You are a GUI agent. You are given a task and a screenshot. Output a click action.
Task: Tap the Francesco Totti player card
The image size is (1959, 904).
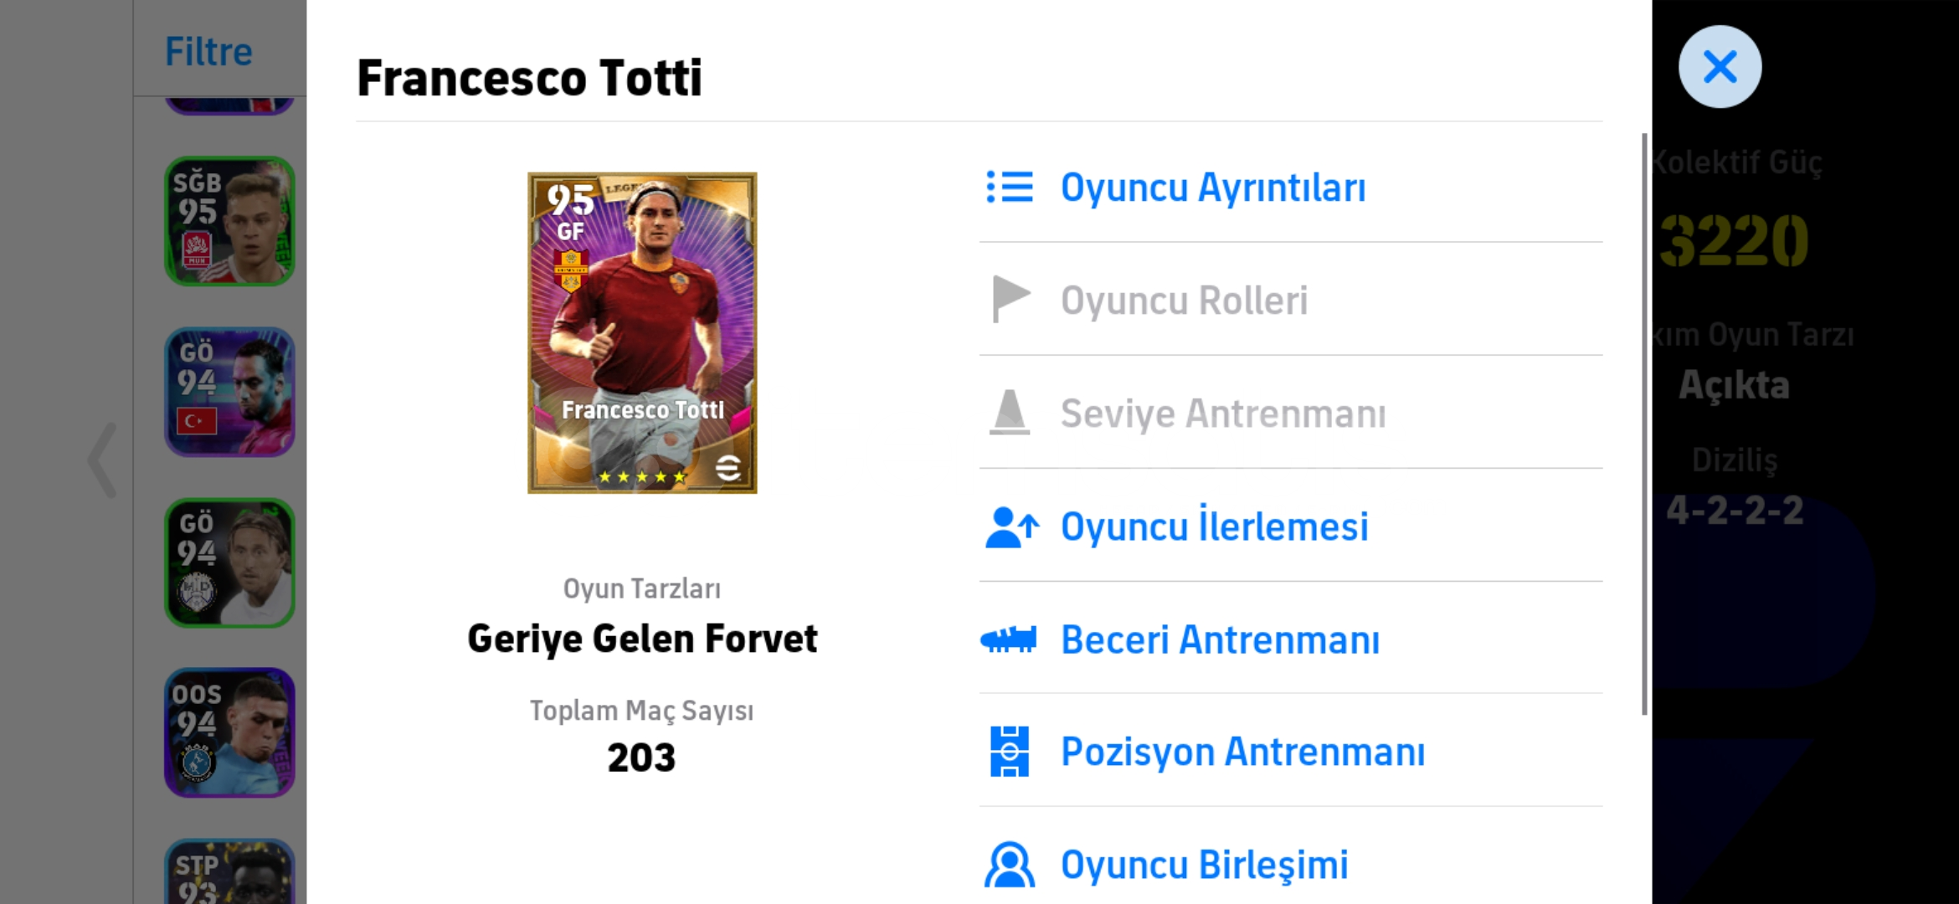(642, 333)
